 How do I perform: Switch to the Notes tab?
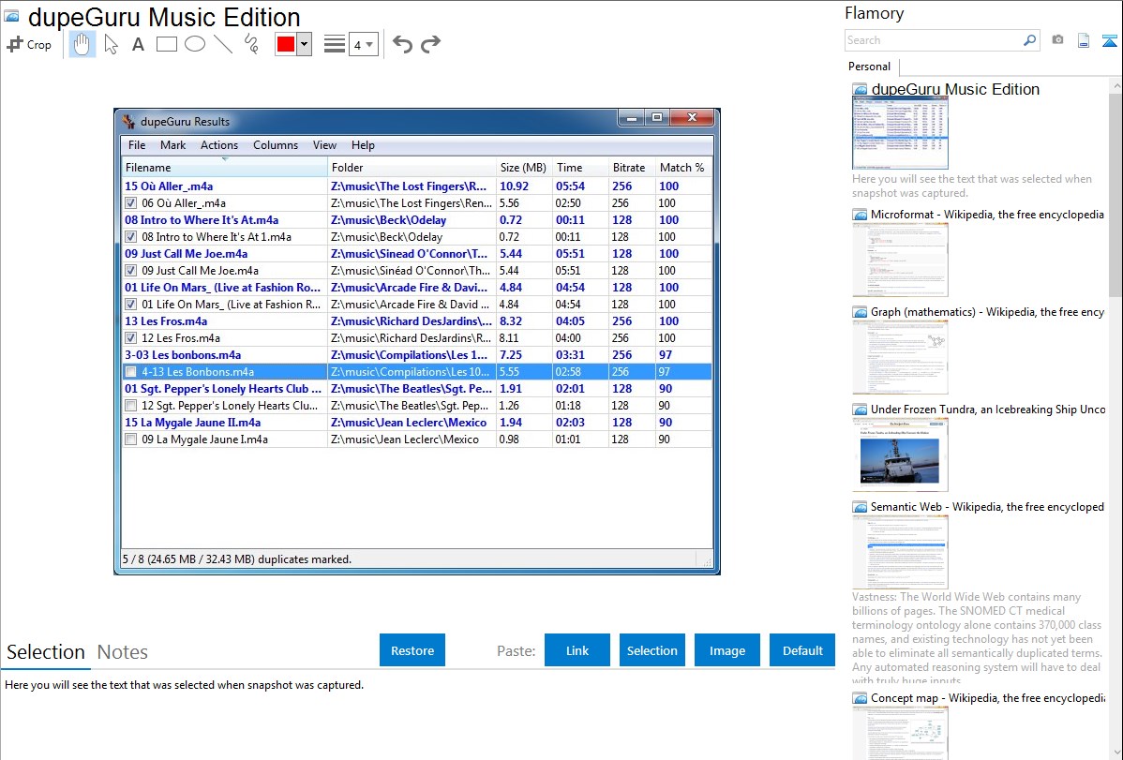pos(122,652)
